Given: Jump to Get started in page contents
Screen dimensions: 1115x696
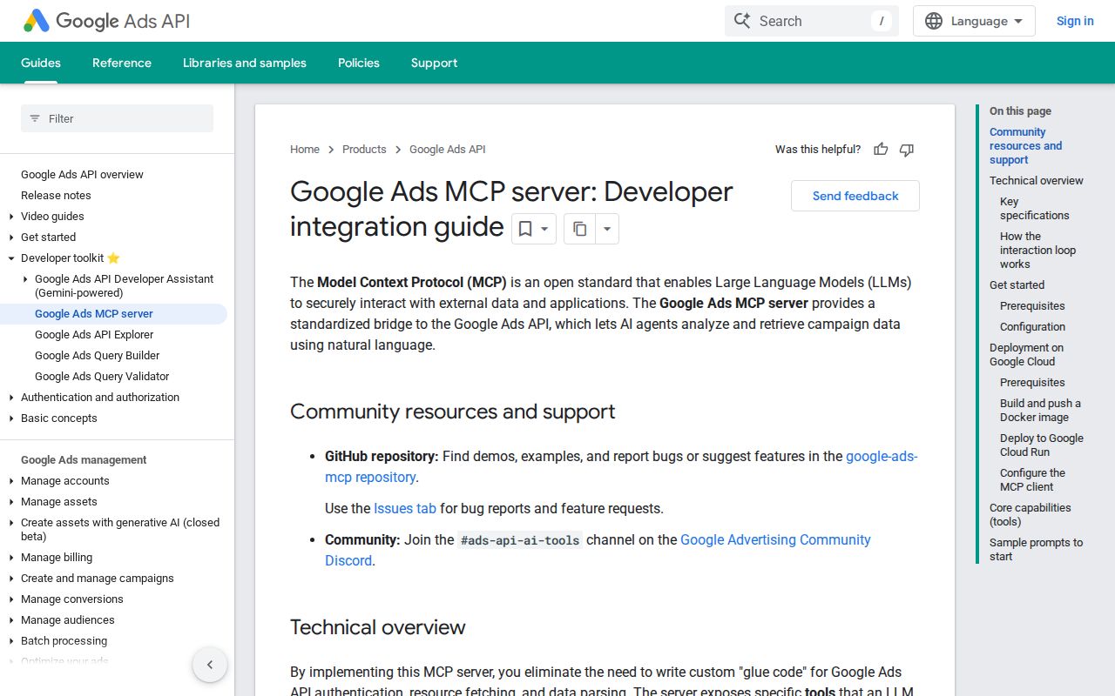Looking at the screenshot, I should (x=1017, y=285).
